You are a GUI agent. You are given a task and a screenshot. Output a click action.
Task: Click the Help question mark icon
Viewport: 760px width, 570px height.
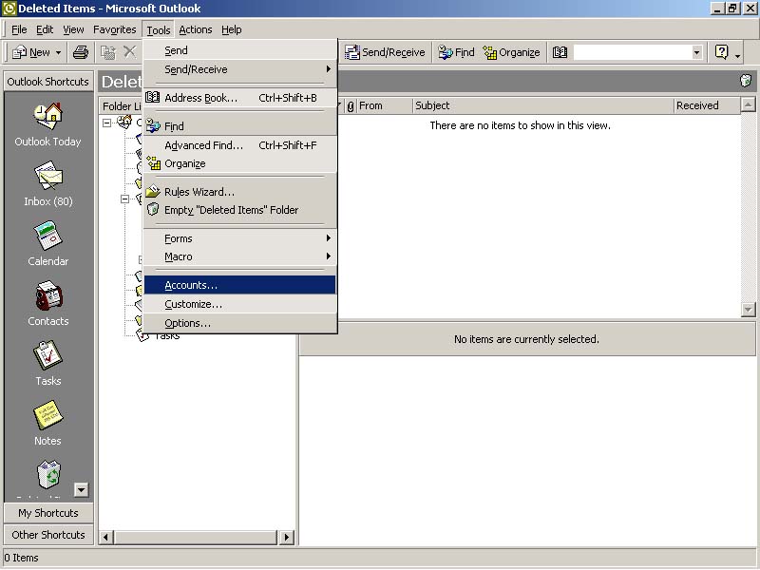[x=721, y=52]
